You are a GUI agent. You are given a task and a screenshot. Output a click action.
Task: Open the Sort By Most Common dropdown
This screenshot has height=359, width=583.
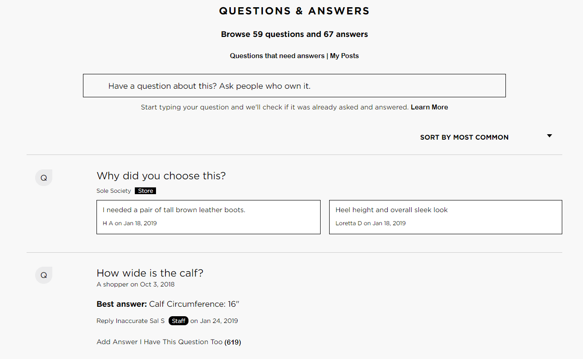(x=464, y=137)
